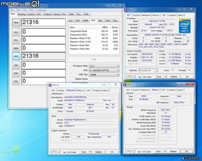Switch to the System tab in CrystalMark
Screen dimensions: 202x161
pyautogui.click(x=31, y=14)
